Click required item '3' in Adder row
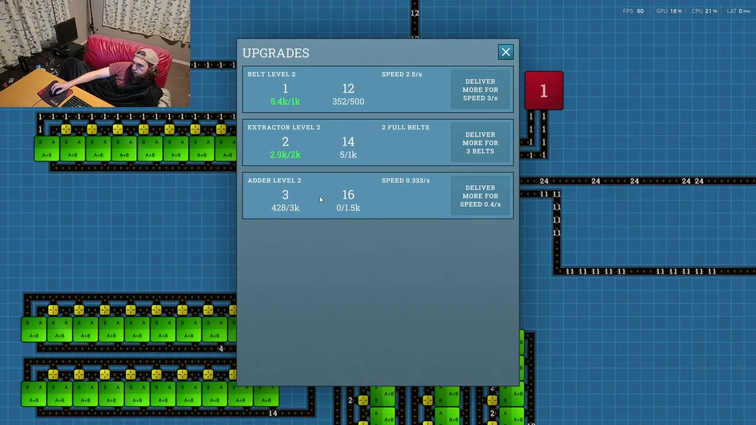The image size is (756, 425). pos(285,195)
